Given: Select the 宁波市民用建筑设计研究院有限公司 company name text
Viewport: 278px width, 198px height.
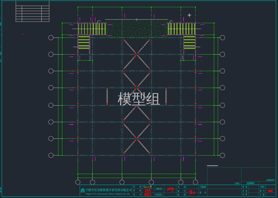Looking at the screenshot, I should (x=109, y=190).
